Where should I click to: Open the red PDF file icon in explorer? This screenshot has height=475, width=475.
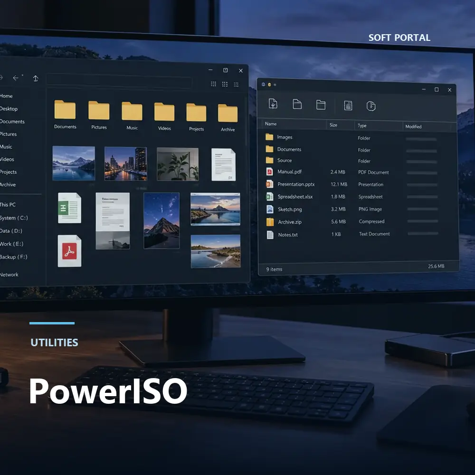click(x=69, y=251)
